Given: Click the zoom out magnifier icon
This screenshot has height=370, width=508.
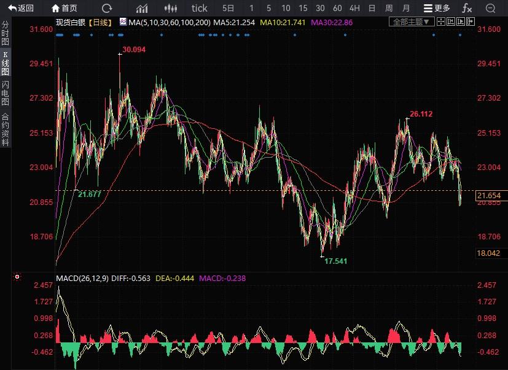Looking at the screenshot, I should coord(490,8).
